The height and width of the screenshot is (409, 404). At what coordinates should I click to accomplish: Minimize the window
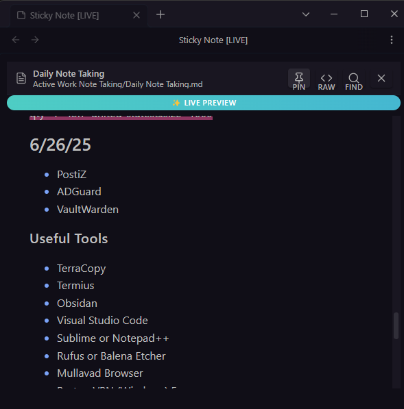click(334, 14)
